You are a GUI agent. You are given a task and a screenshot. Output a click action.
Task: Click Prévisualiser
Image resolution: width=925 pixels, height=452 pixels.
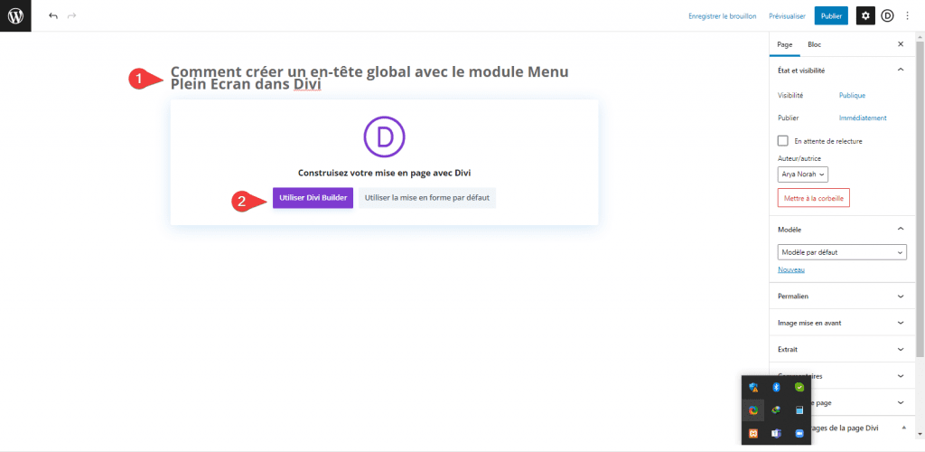(x=787, y=16)
